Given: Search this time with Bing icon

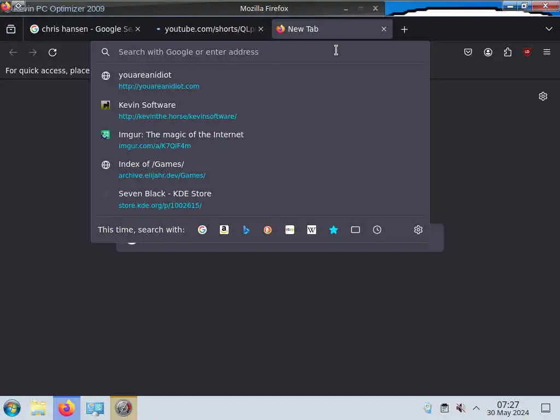Looking at the screenshot, I should point(246,230).
